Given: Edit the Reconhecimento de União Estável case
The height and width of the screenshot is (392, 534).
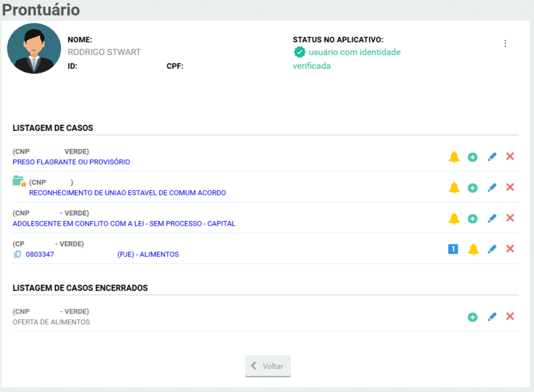Looking at the screenshot, I should click(x=492, y=188).
